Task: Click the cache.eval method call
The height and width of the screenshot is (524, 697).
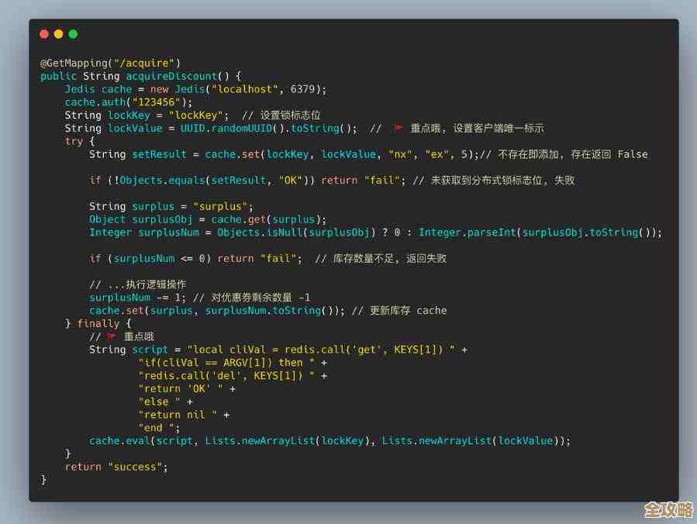Action: (x=119, y=440)
